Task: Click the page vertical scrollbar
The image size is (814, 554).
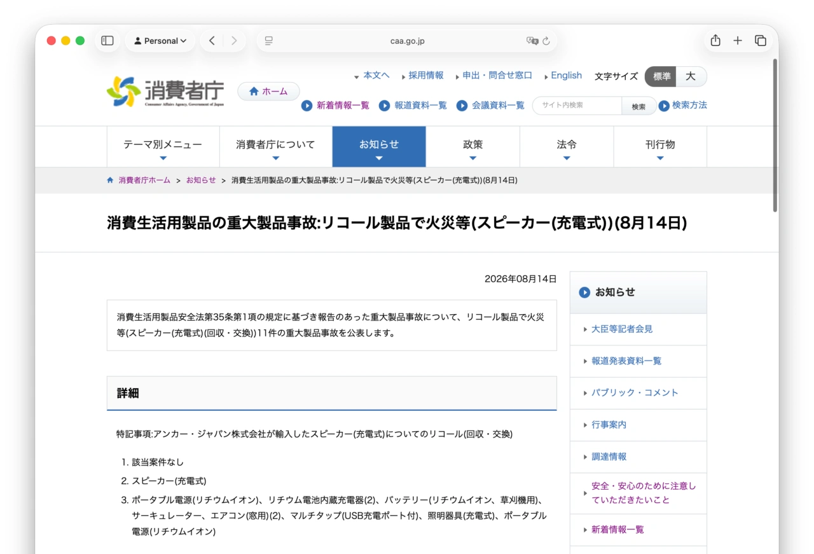Action: [x=775, y=135]
